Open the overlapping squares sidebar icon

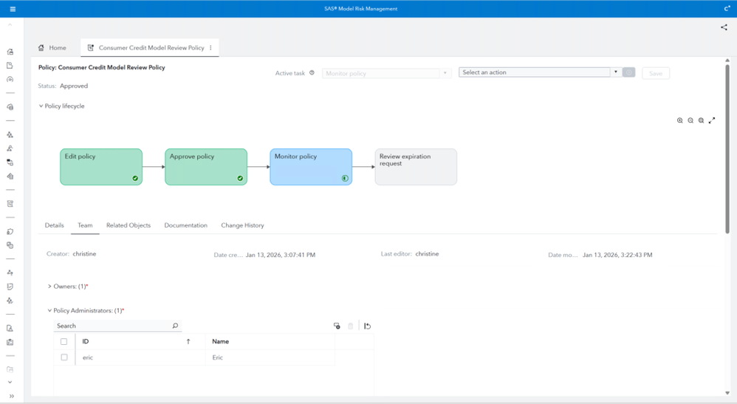[10, 245]
